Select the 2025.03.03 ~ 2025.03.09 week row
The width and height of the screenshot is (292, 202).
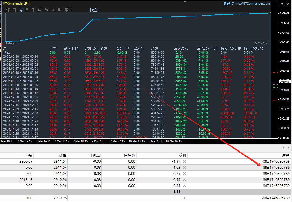point(128,60)
